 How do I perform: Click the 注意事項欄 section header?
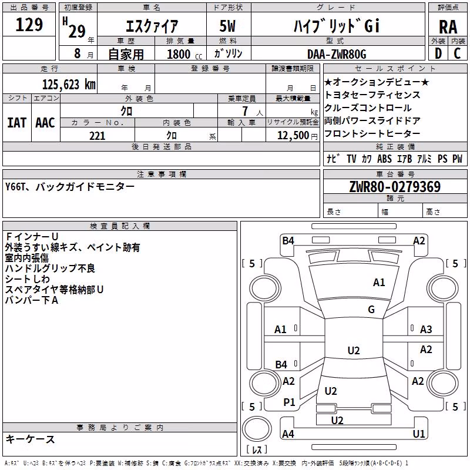click(x=161, y=174)
